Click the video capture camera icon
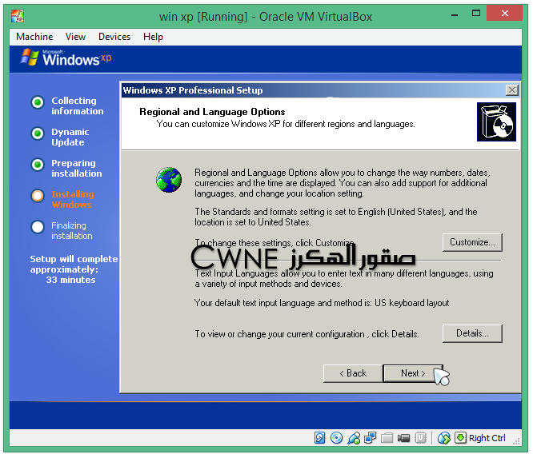The height and width of the screenshot is (458, 533). 403,438
